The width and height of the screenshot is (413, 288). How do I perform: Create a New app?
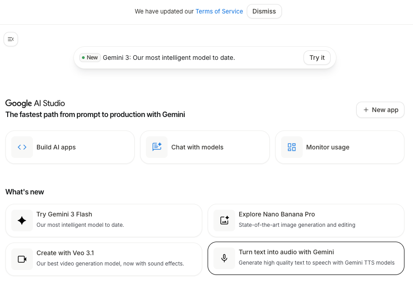coord(380,110)
